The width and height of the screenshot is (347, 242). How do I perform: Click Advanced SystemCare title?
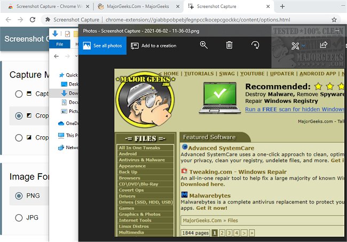coord(221,148)
